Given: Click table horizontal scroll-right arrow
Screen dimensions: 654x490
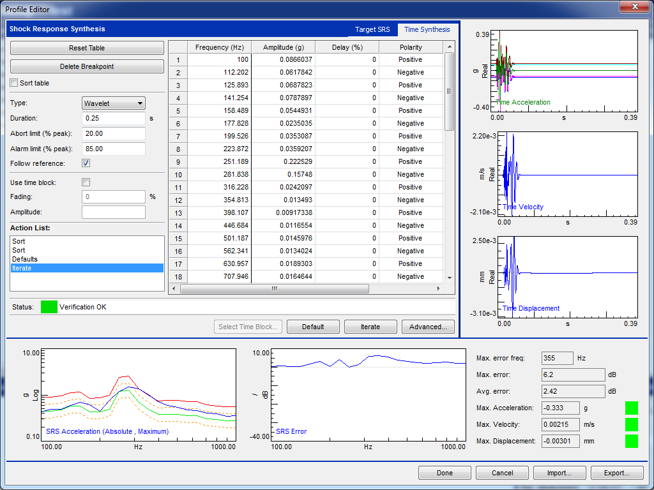Looking at the screenshot, I should 438,289.
